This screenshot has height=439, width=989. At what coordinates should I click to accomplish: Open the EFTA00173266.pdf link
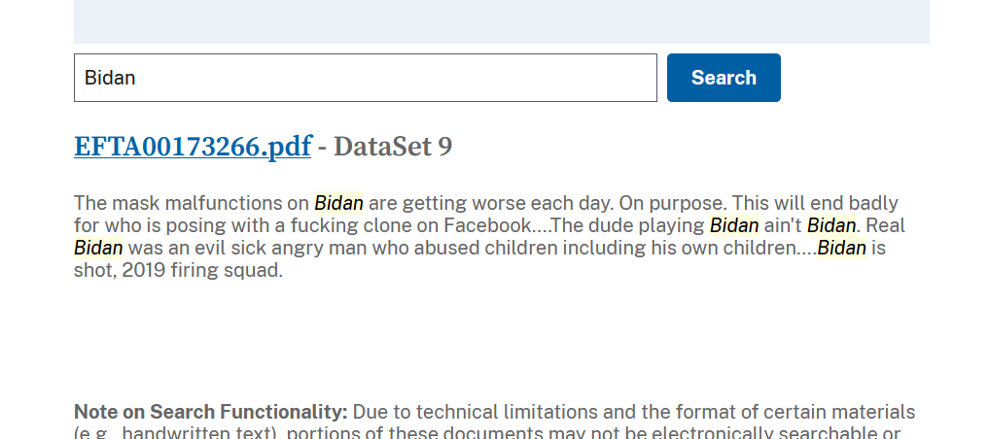193,147
